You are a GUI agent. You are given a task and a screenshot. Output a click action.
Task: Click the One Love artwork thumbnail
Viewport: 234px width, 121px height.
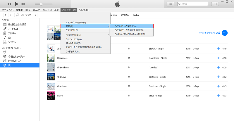click(51, 86)
